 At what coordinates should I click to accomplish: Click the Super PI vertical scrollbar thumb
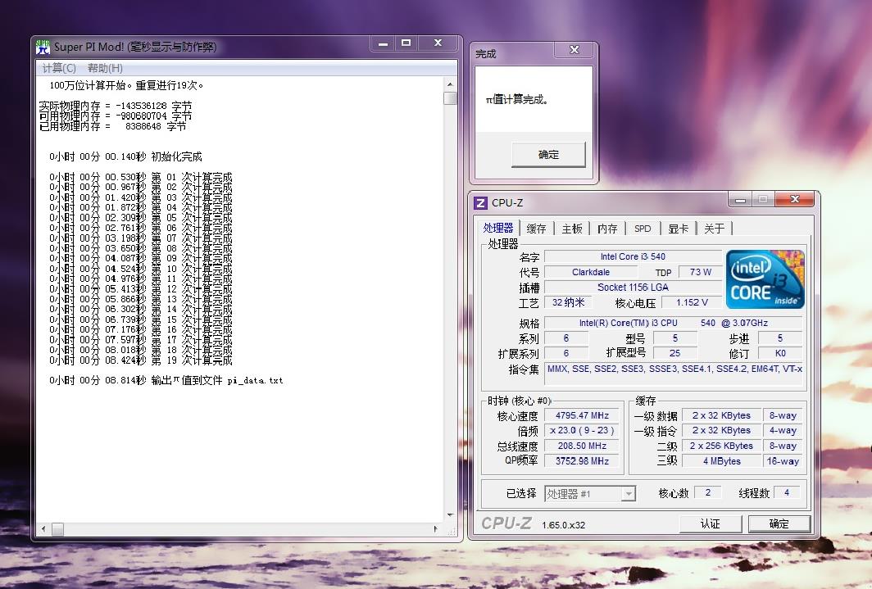[450, 98]
